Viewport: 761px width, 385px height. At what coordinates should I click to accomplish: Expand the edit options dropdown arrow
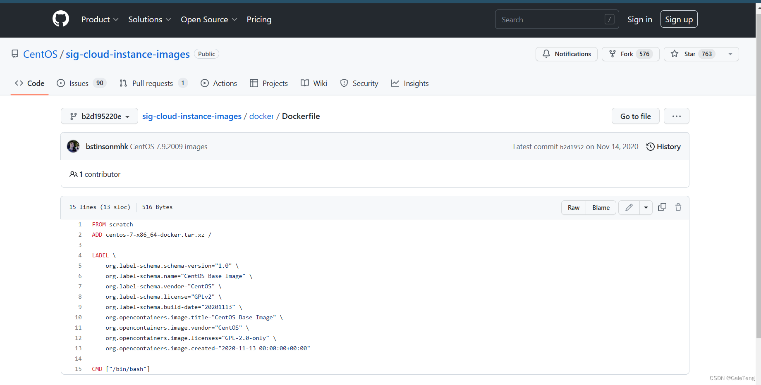tap(646, 207)
